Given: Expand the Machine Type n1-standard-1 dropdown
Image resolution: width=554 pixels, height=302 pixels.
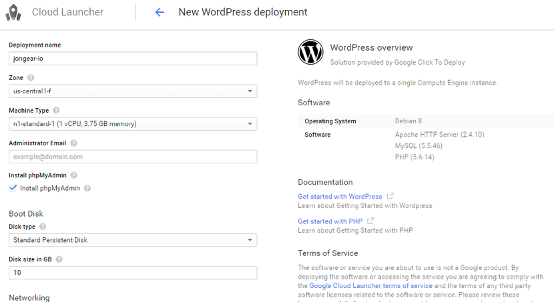Looking at the screenshot, I should [133, 124].
